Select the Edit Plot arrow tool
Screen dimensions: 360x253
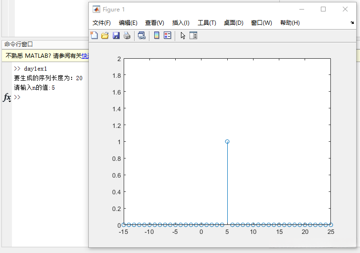[x=183, y=36]
